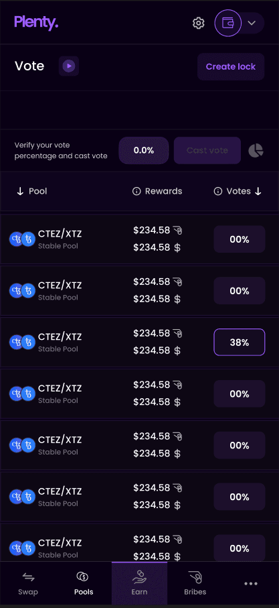This screenshot has width=279, height=608.
Task: Click first row's 00% vote field
Action: point(239,239)
